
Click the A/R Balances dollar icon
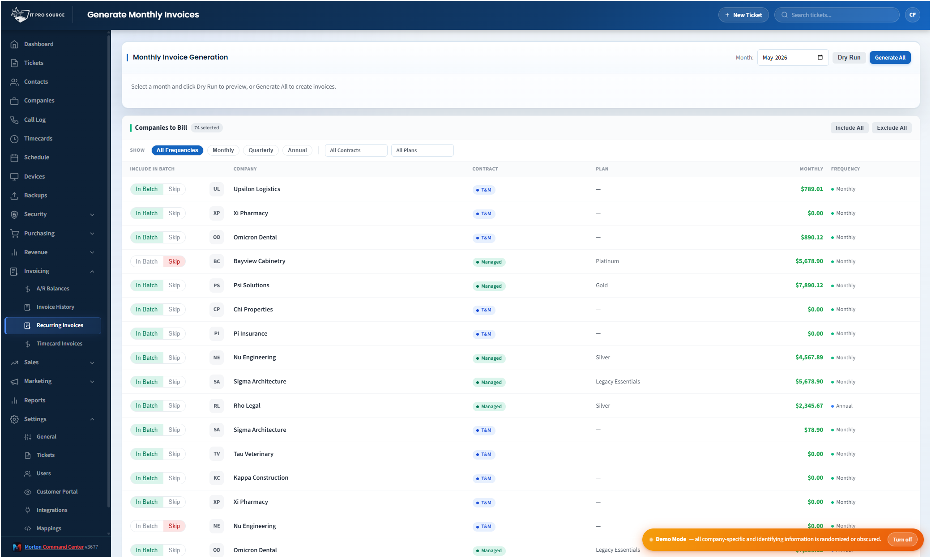28,289
